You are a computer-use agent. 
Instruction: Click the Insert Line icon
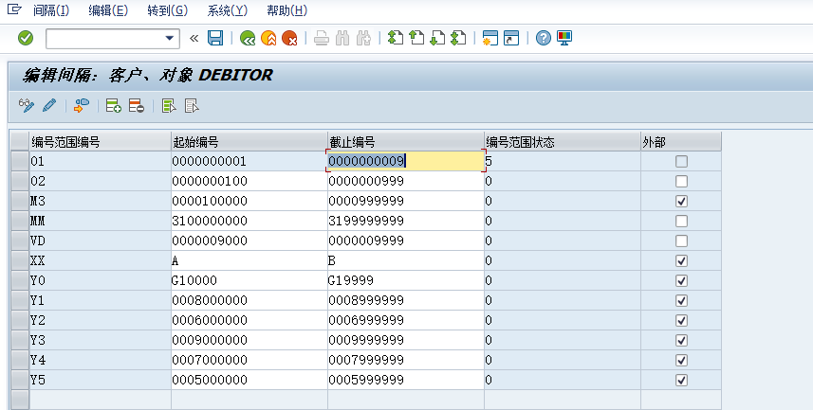113,106
